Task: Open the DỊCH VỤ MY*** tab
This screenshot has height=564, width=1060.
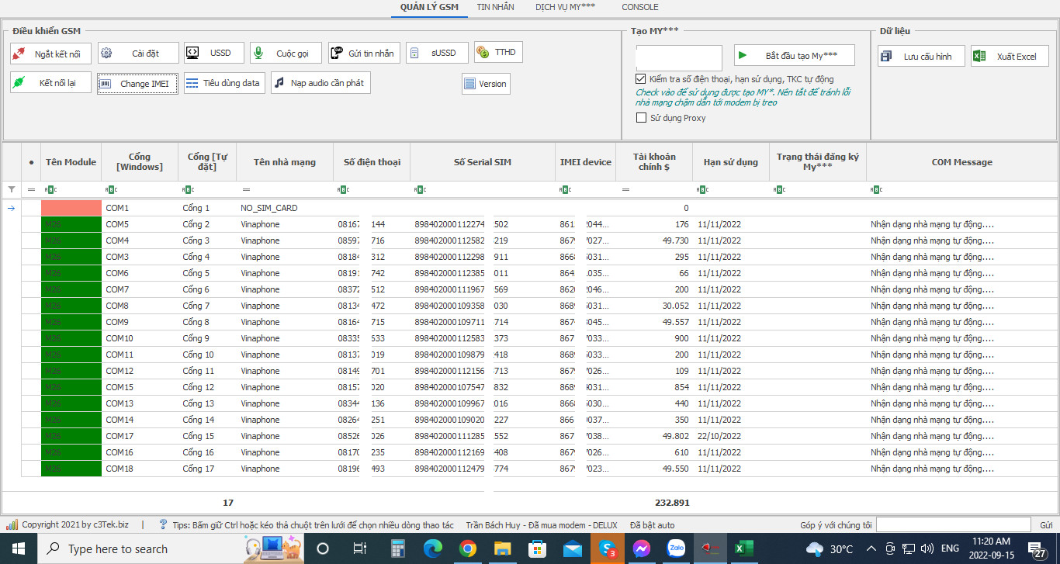Action: click(565, 7)
